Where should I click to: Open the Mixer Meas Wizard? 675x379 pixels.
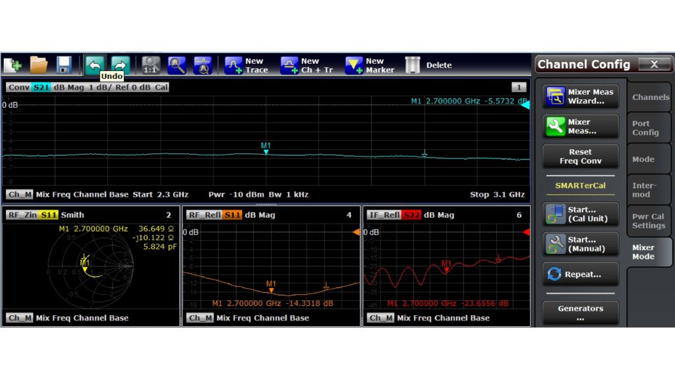tap(580, 95)
